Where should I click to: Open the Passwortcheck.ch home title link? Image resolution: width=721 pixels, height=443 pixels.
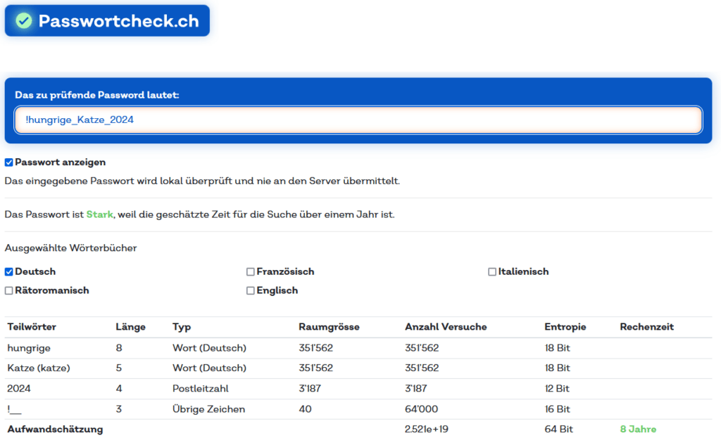(x=118, y=20)
